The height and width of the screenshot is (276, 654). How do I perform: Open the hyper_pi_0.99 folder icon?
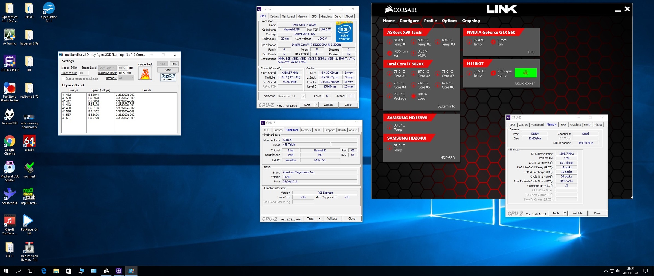29,37
